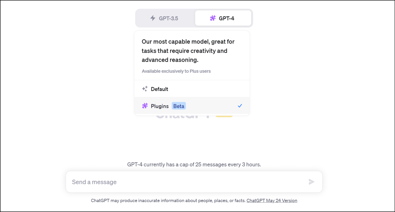Click the Beta badge next to Plugins

coord(179,106)
